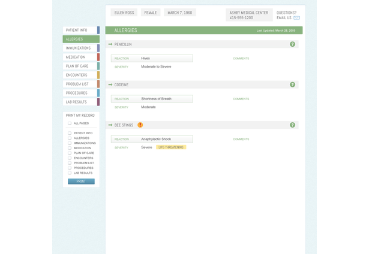This screenshot has height=254, width=369.
Task: Click the Print My Record heading
Action: 80,116
